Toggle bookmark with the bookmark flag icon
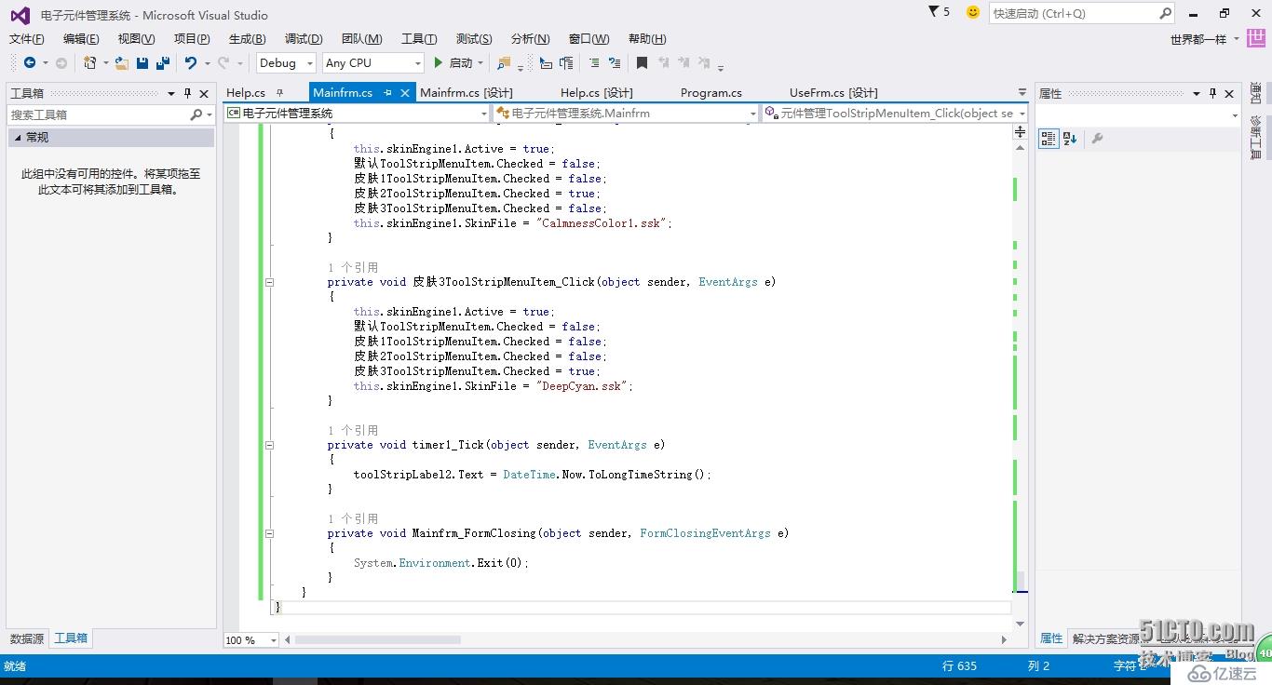This screenshot has width=1272, height=685. [x=642, y=62]
